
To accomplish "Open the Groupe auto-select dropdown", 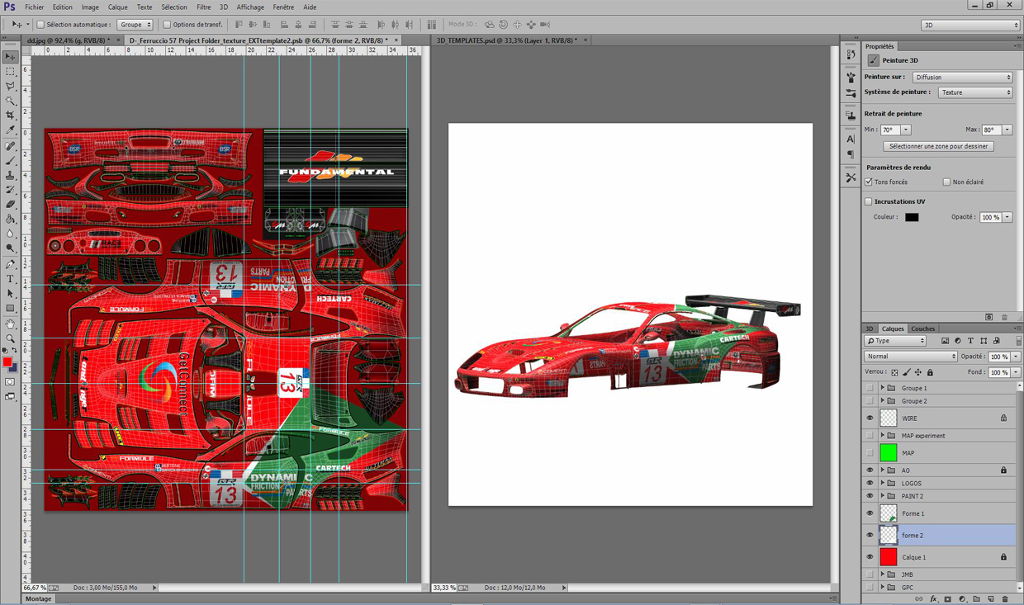I will 135,25.
